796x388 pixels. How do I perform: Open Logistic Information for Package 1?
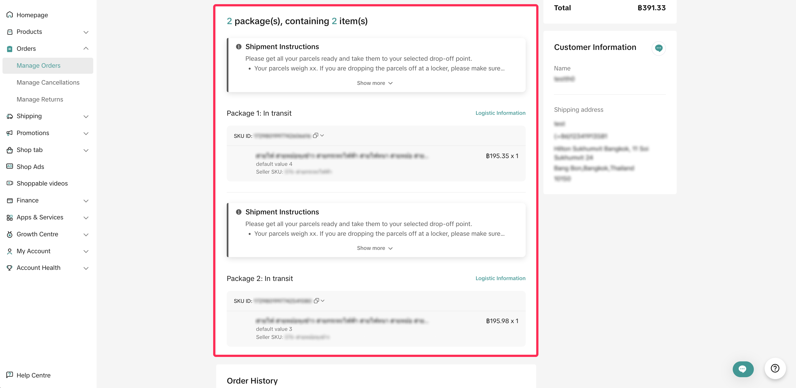pos(500,113)
